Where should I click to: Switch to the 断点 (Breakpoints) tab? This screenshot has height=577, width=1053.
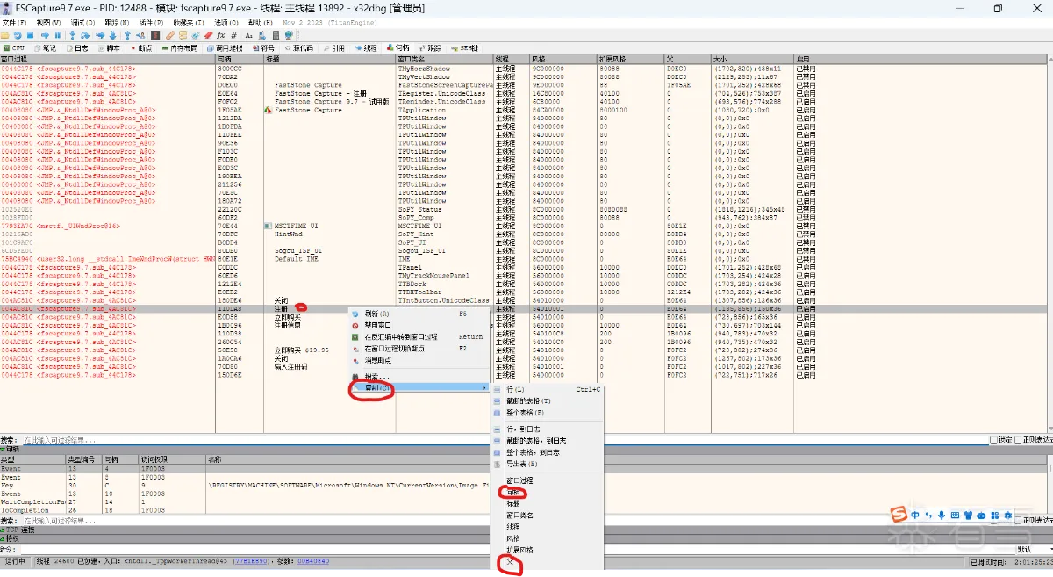point(140,47)
